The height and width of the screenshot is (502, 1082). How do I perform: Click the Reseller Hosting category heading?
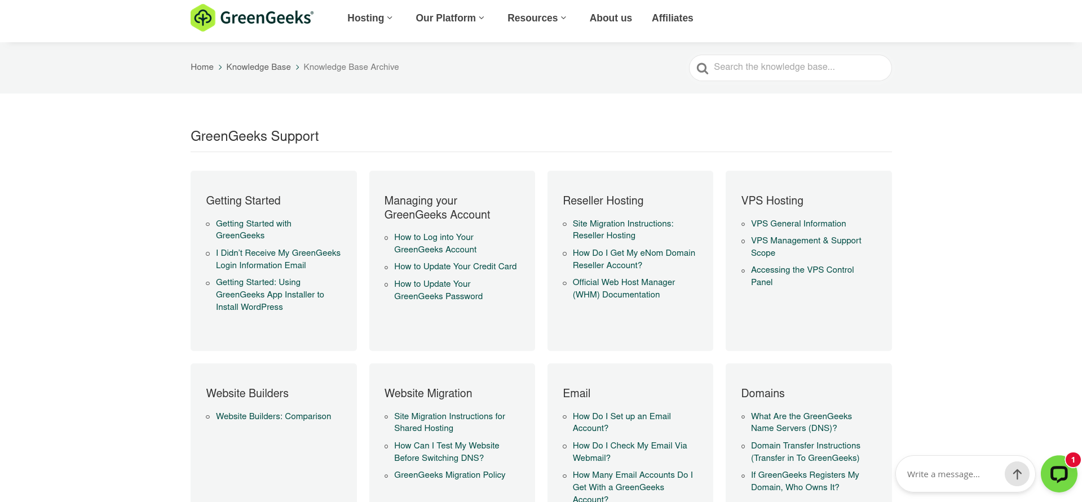(603, 201)
